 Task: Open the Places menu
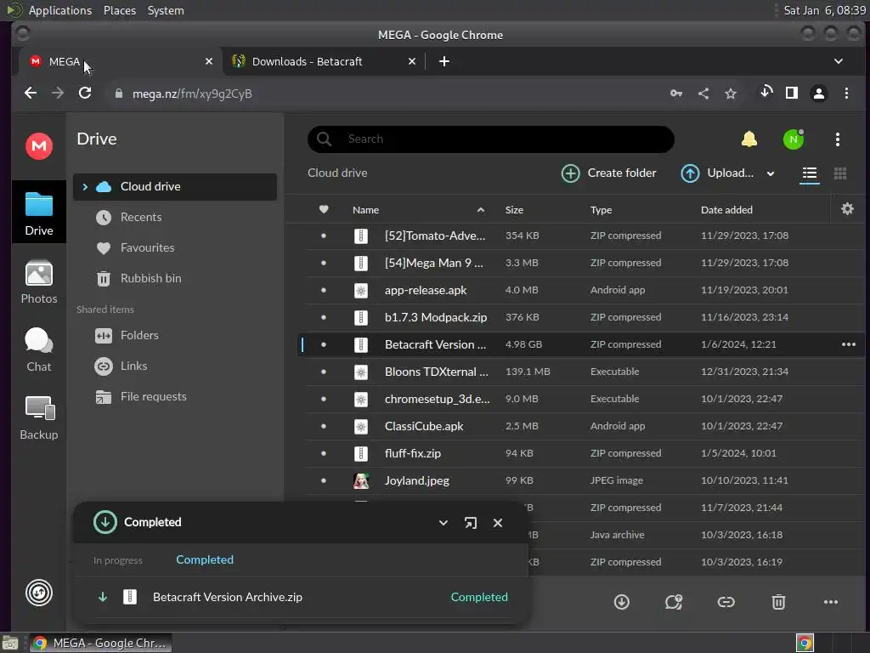tap(119, 10)
